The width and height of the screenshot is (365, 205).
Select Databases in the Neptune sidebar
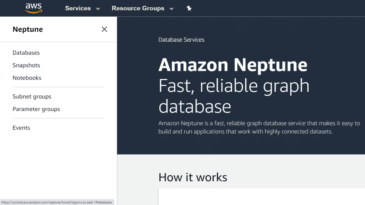click(x=26, y=53)
